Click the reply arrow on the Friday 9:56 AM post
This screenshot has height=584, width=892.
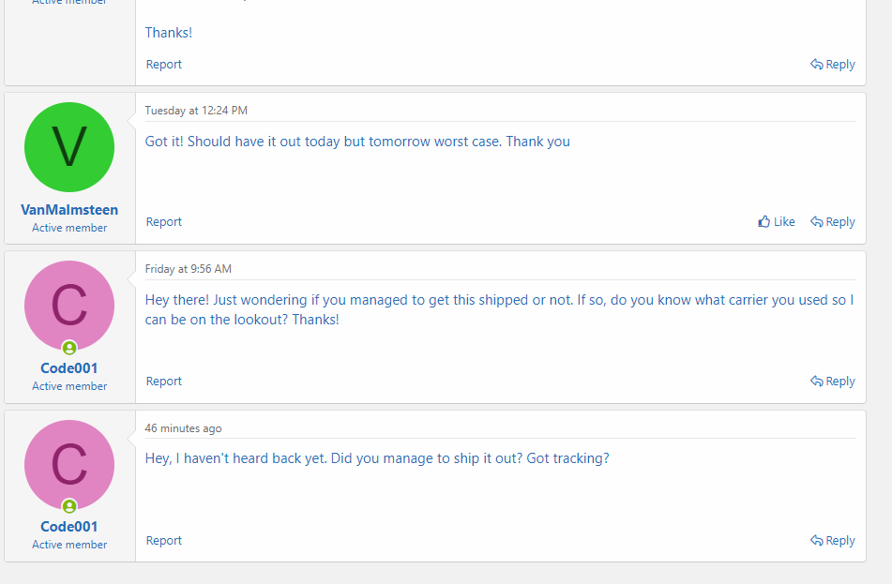click(817, 382)
